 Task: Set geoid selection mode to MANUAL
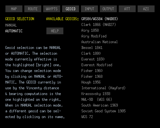coord(11,25)
